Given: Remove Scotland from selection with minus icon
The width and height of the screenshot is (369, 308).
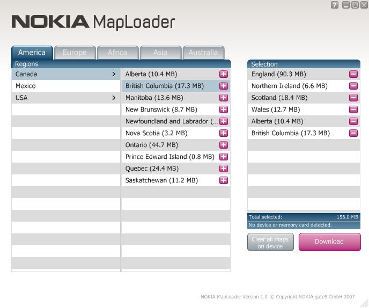Looking at the screenshot, I should pos(353,98).
